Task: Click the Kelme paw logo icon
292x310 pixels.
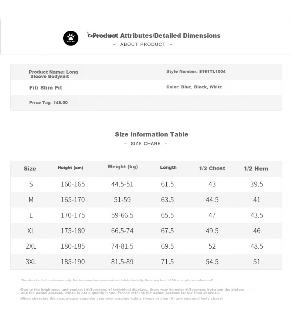Action: [x=71, y=38]
